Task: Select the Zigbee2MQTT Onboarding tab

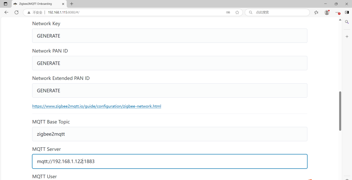Action: coord(39,4)
